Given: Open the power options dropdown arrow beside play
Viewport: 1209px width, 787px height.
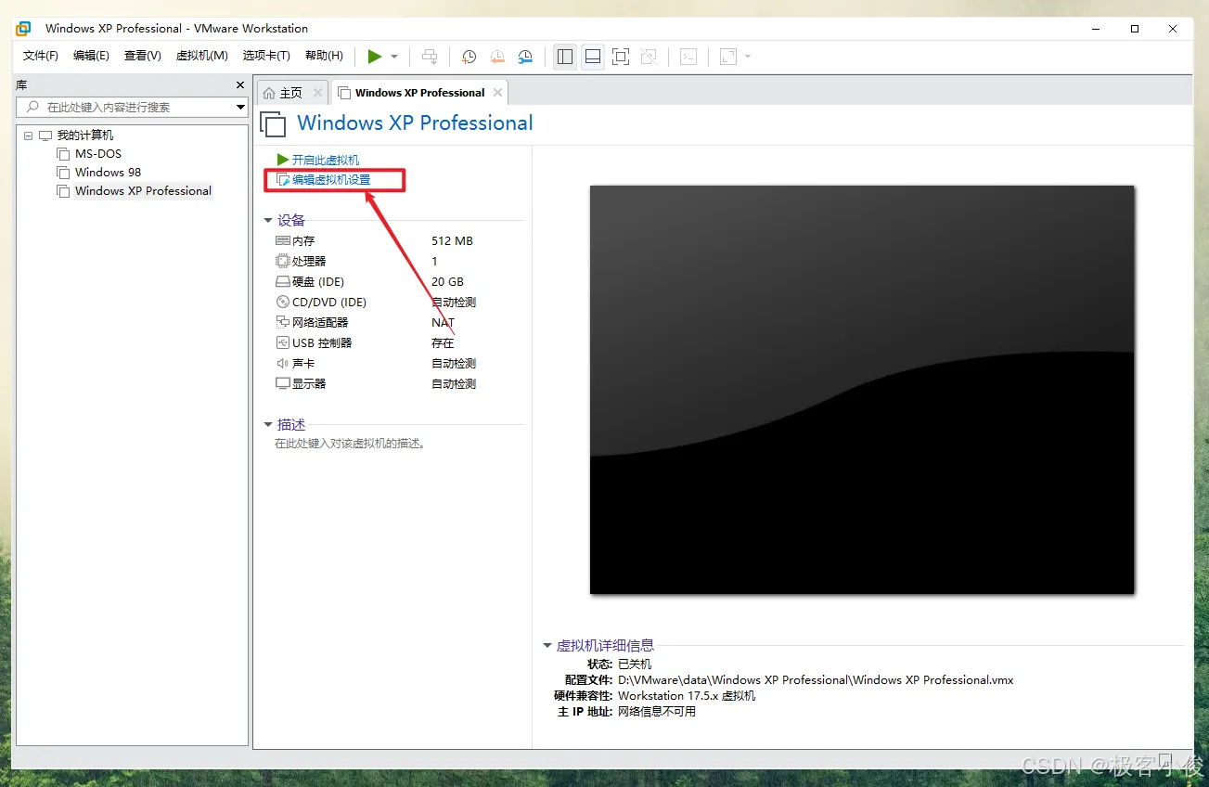Looking at the screenshot, I should tap(394, 57).
